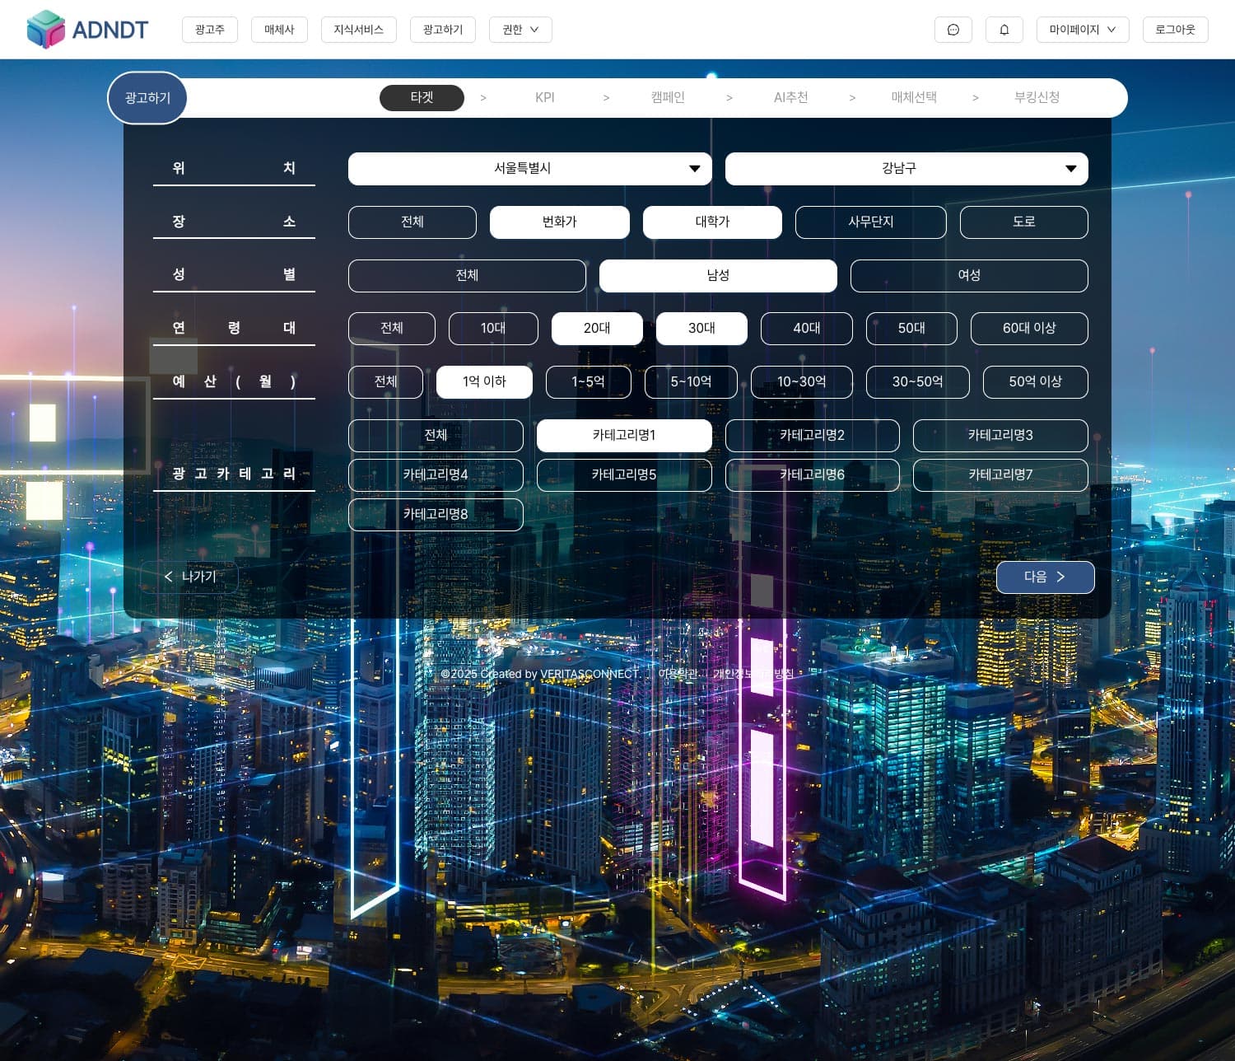Go to the KPI step tab

tap(544, 97)
